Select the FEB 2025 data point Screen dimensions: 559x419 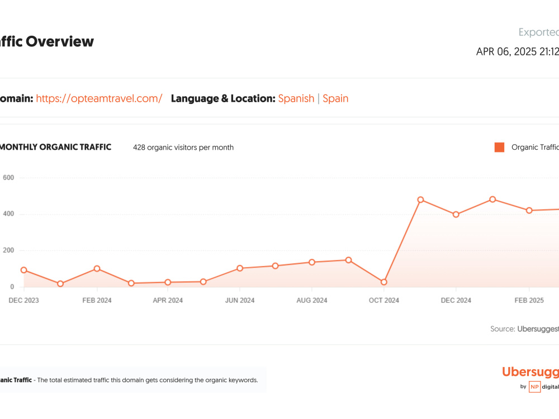[529, 211]
